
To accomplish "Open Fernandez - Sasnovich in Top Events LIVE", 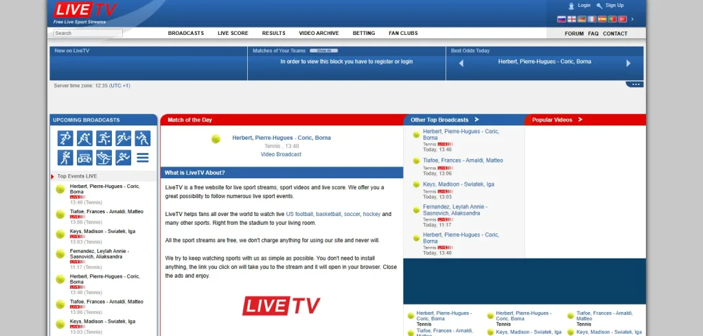I will (x=100, y=254).
